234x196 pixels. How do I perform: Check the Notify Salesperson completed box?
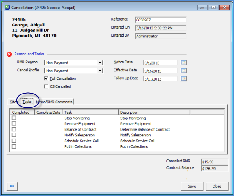point(14,135)
